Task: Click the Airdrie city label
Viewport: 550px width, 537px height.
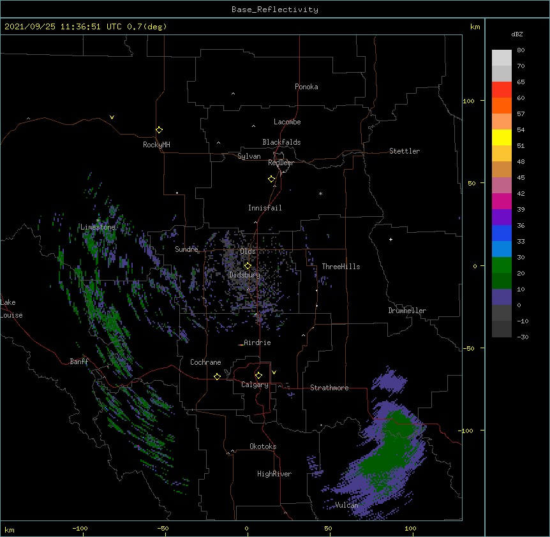Action: click(x=258, y=342)
